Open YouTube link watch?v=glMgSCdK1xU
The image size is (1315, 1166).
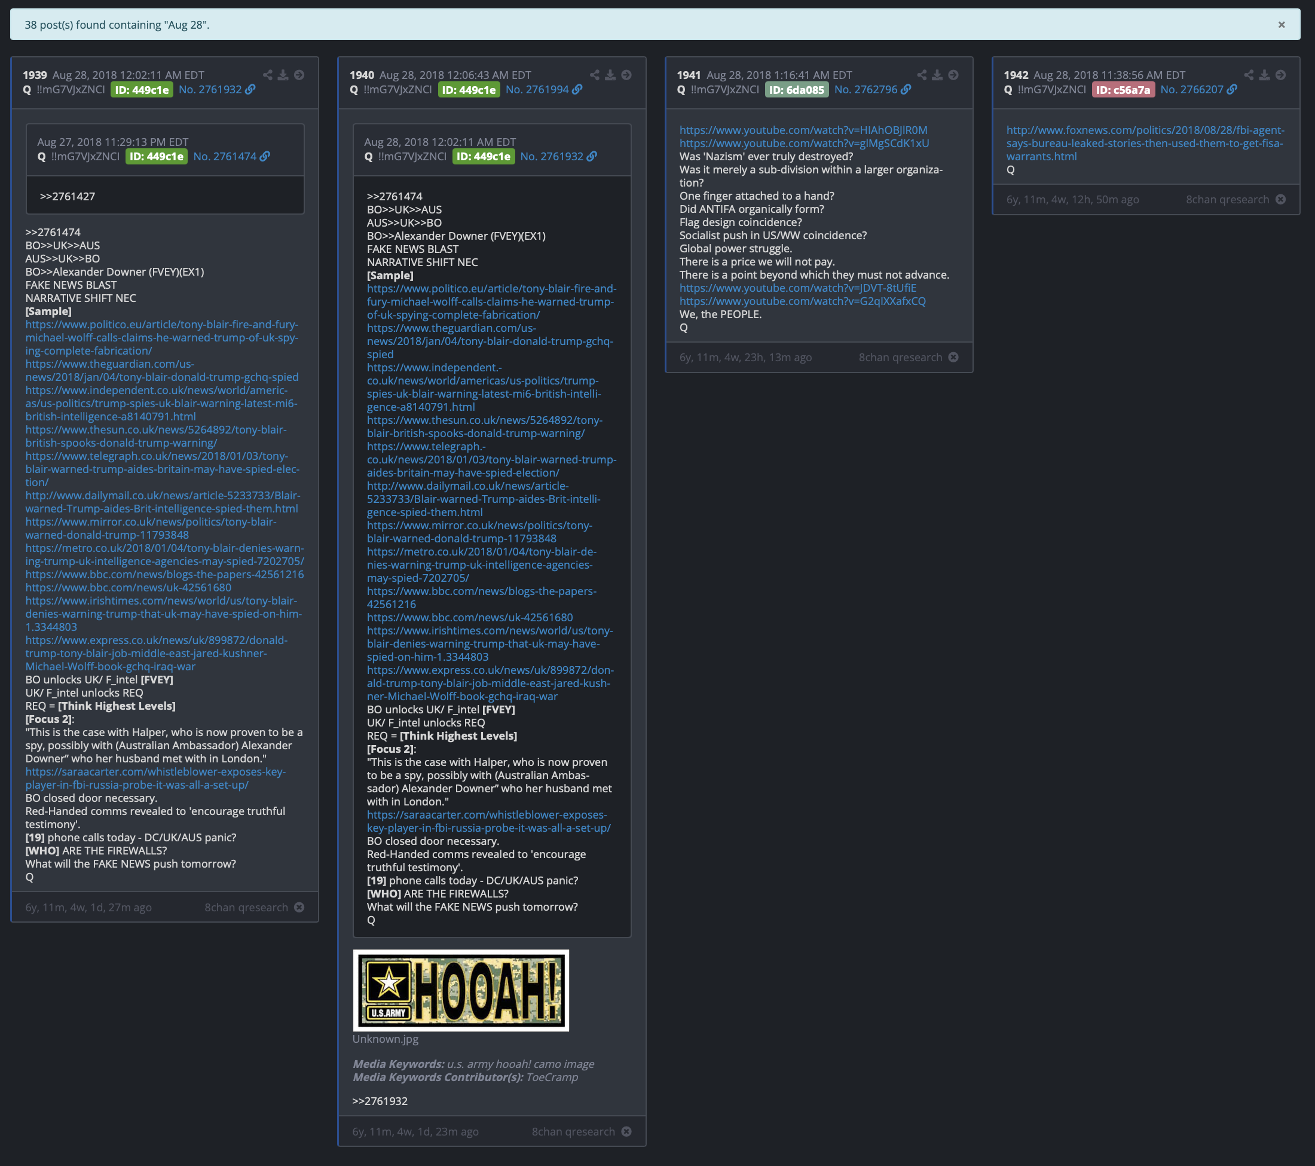804,143
